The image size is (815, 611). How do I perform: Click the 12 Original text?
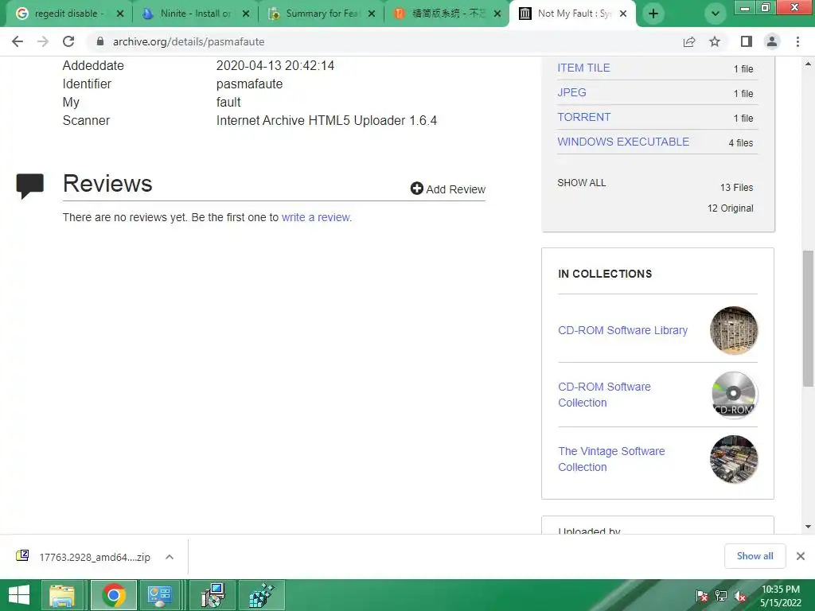730,208
